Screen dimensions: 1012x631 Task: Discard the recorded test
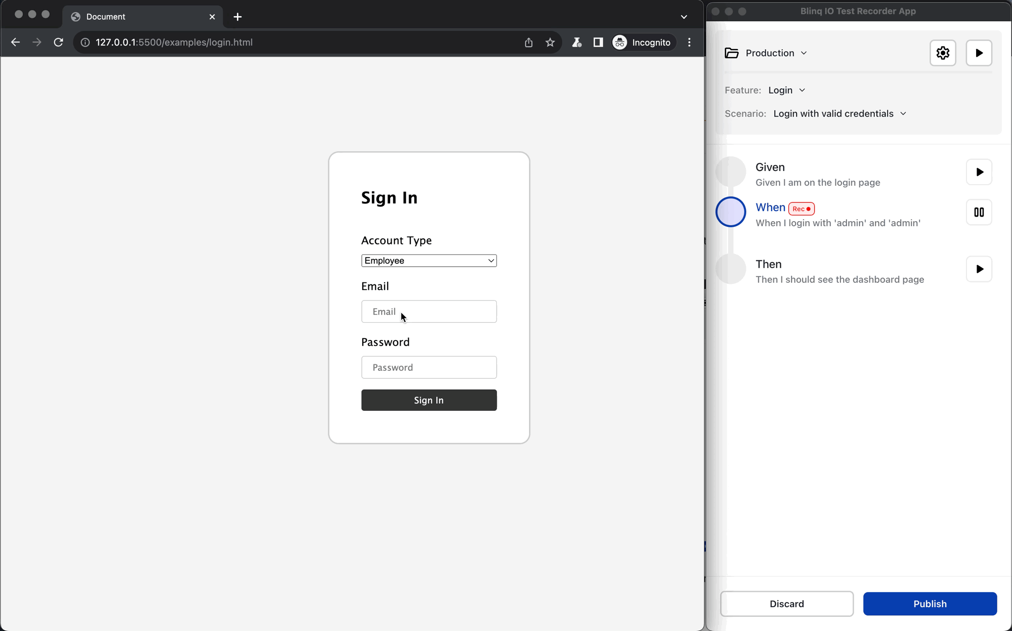pyautogui.click(x=786, y=604)
